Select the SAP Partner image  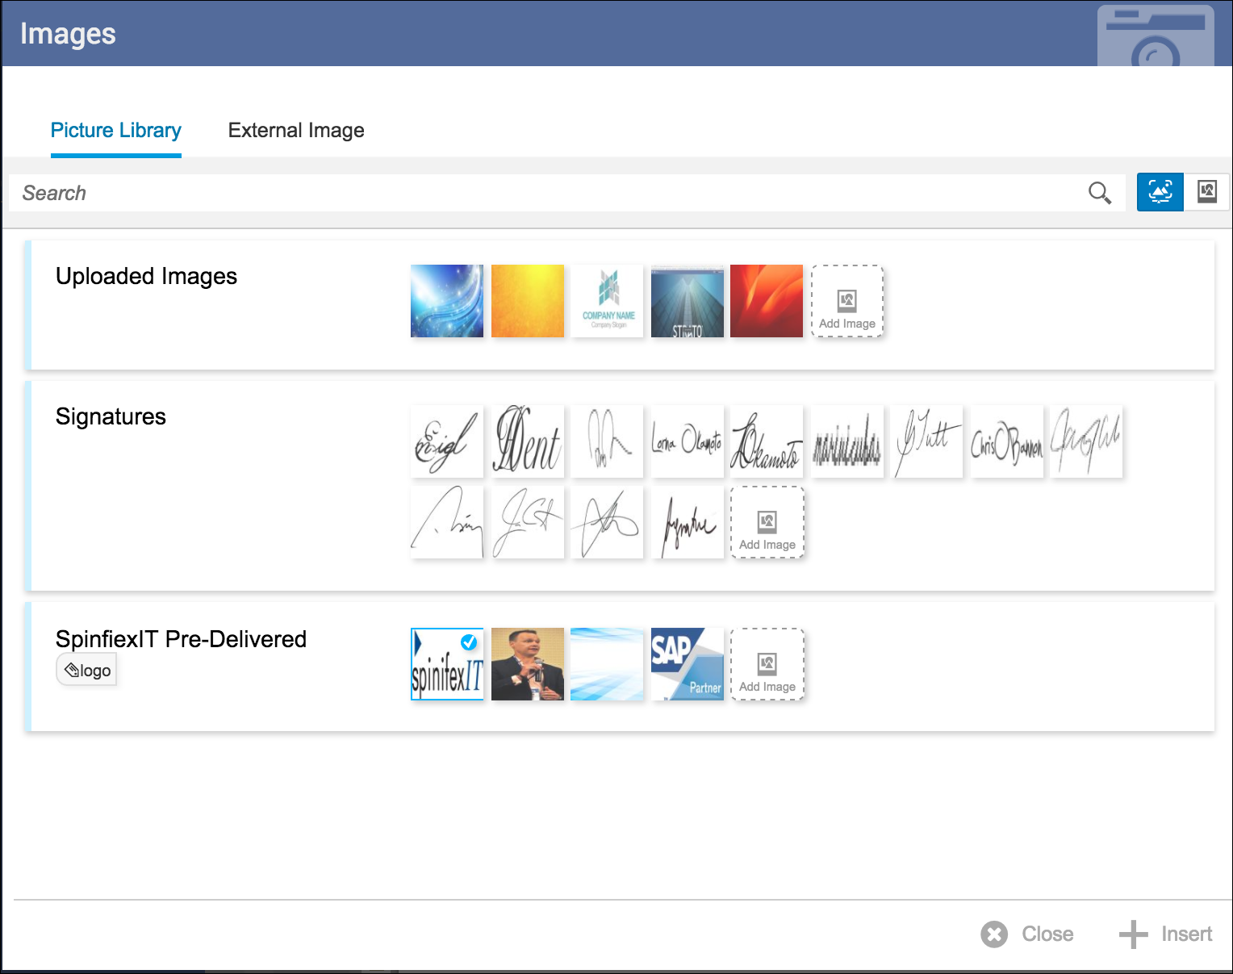pos(687,664)
